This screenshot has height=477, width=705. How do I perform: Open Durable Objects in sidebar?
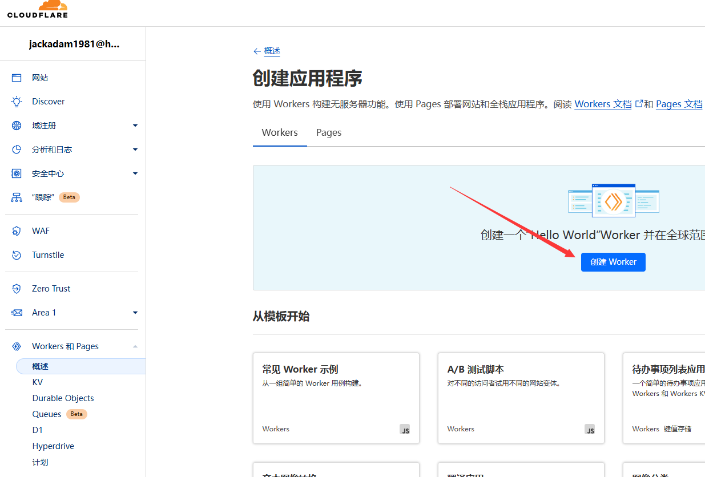coord(63,398)
